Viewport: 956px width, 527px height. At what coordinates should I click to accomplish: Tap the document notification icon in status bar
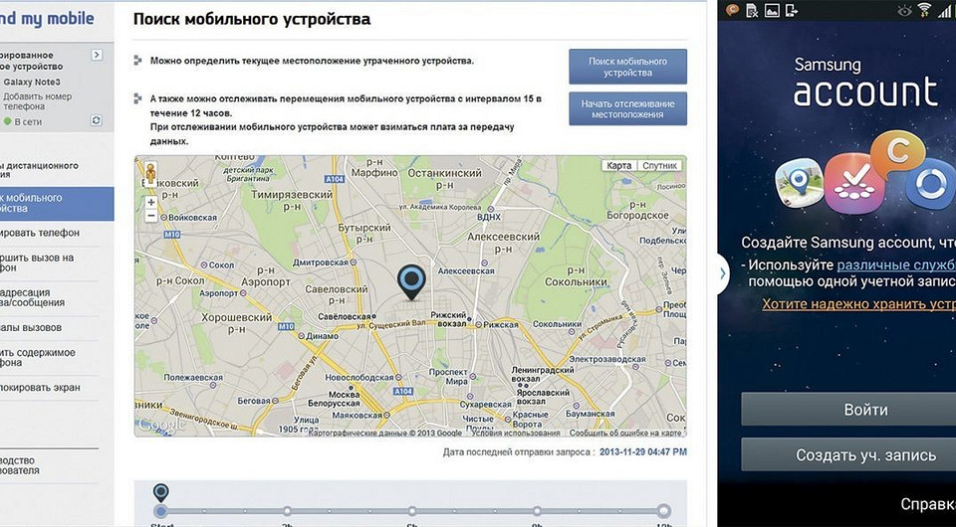(x=752, y=10)
